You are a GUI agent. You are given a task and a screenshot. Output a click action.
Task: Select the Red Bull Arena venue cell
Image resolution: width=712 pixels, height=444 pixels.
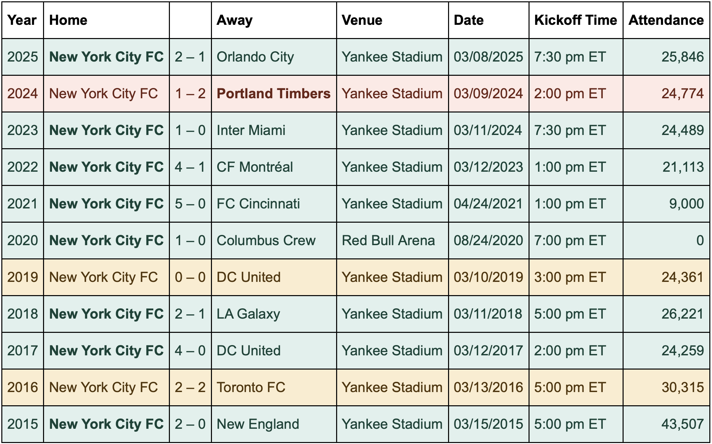[x=388, y=241]
